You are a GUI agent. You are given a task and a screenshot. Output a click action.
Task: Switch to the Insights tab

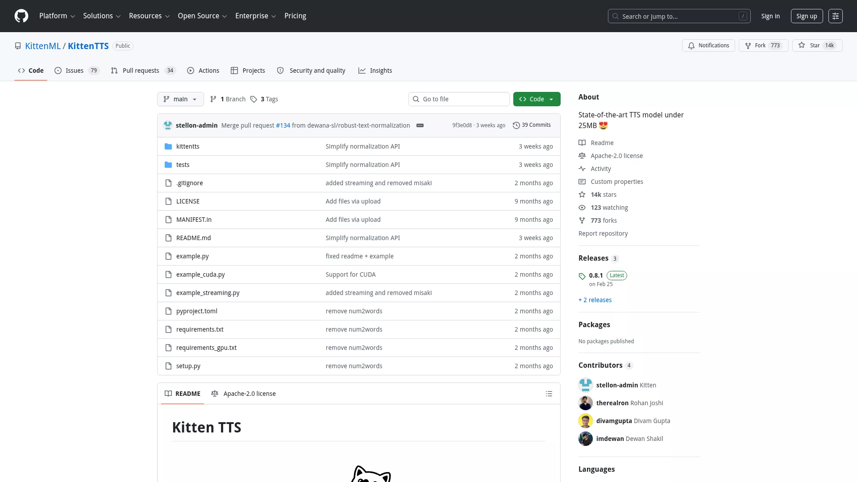click(375, 71)
